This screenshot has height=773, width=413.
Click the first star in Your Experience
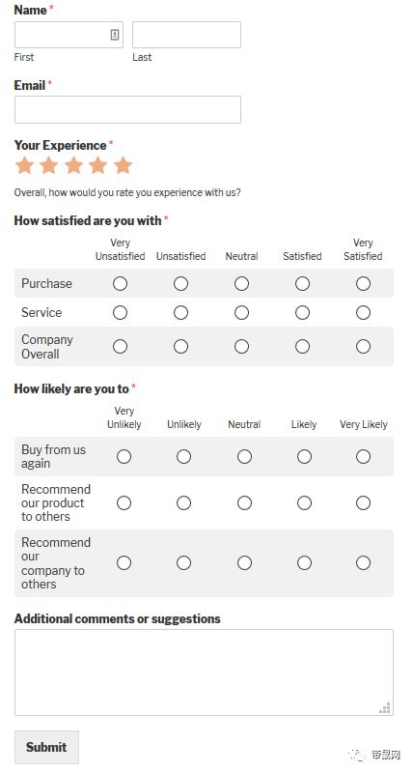(x=24, y=165)
